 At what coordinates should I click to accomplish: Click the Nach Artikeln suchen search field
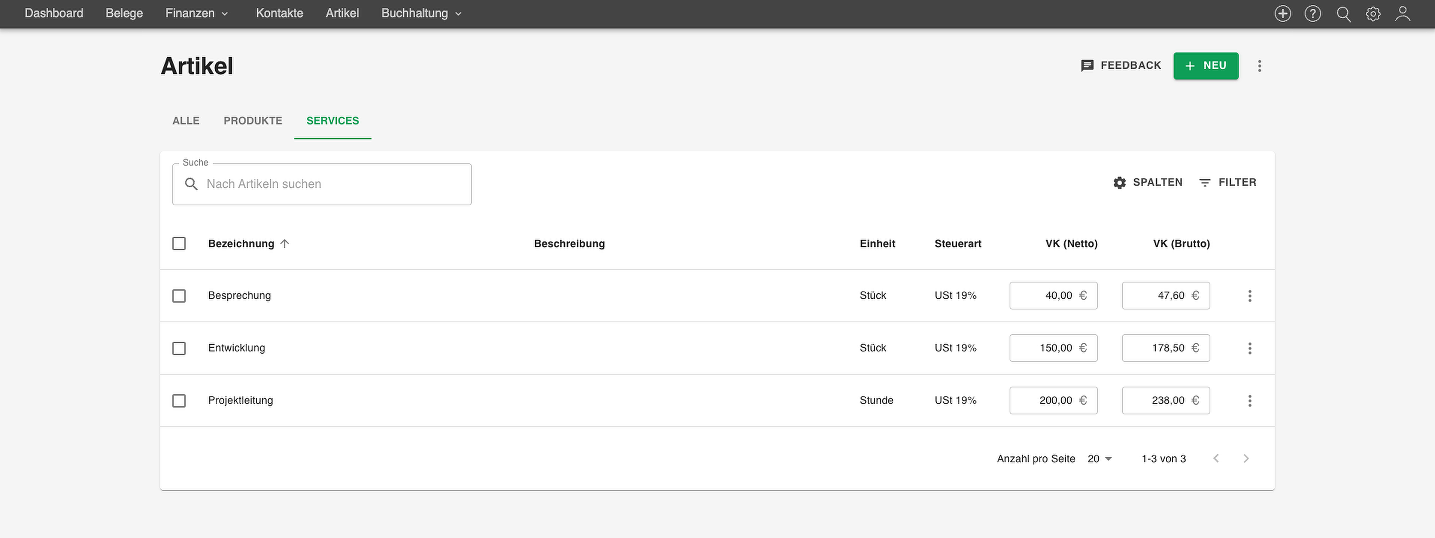[x=322, y=184]
